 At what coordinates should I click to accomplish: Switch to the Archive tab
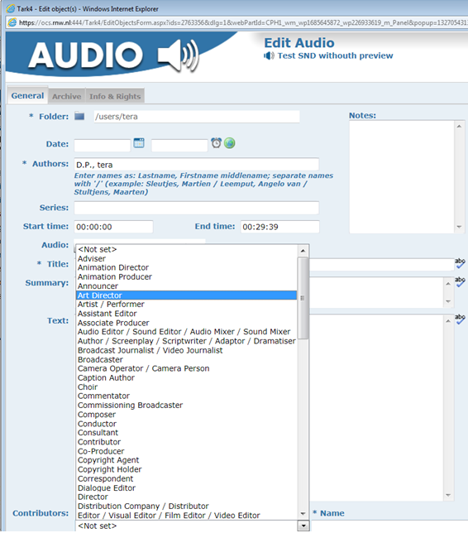click(67, 97)
